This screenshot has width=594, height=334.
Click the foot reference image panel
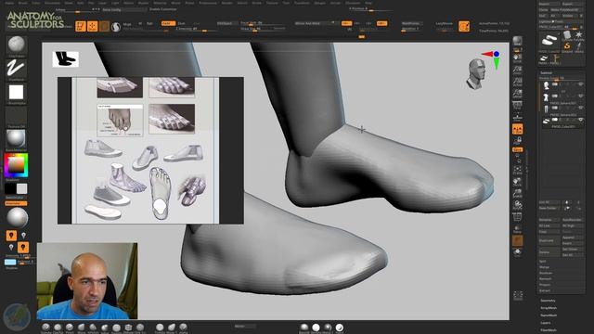pos(150,150)
